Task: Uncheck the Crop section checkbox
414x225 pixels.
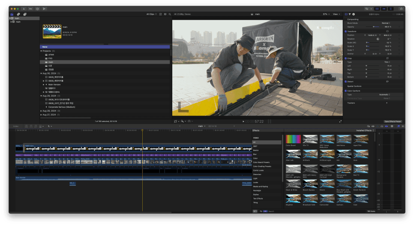Action: [346, 58]
